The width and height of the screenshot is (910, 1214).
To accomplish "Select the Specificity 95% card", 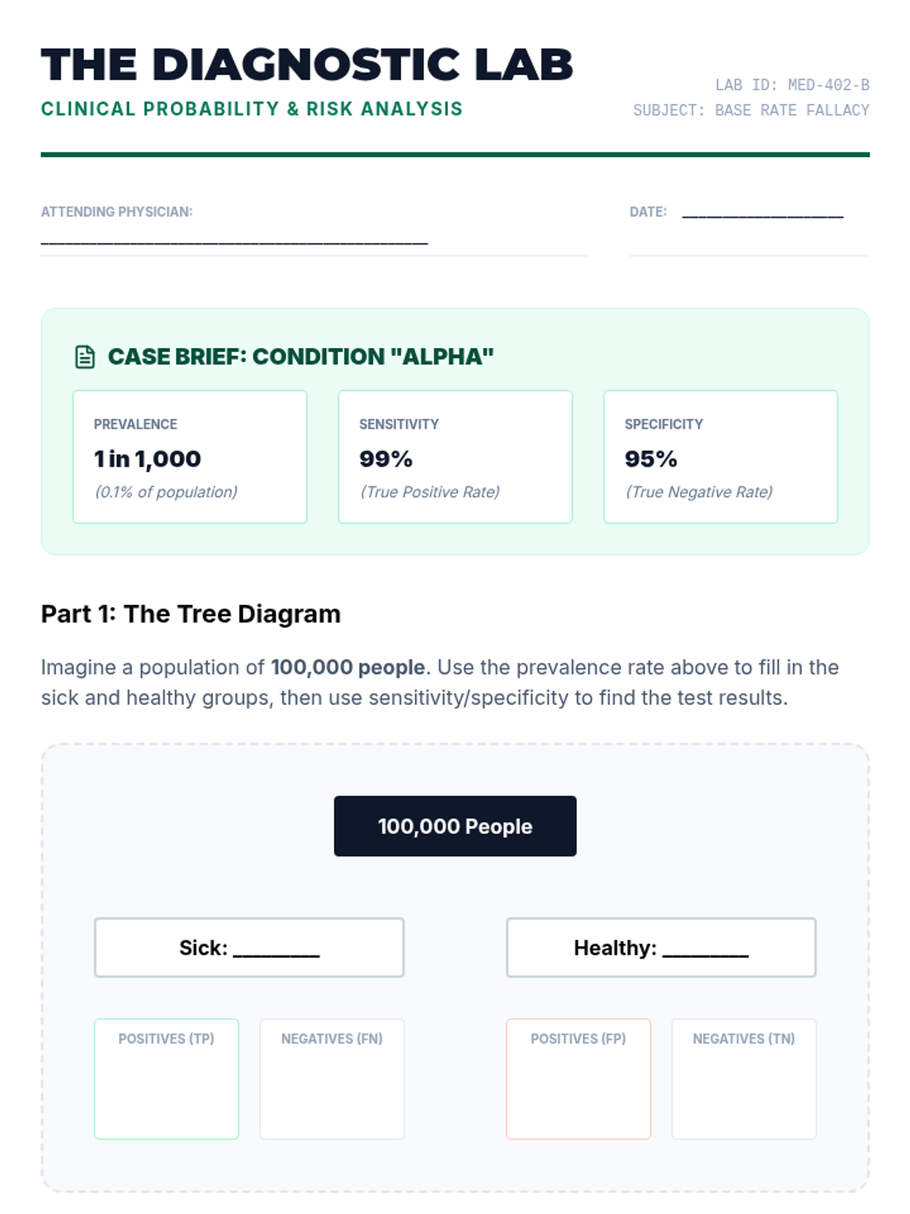I will (720, 457).
